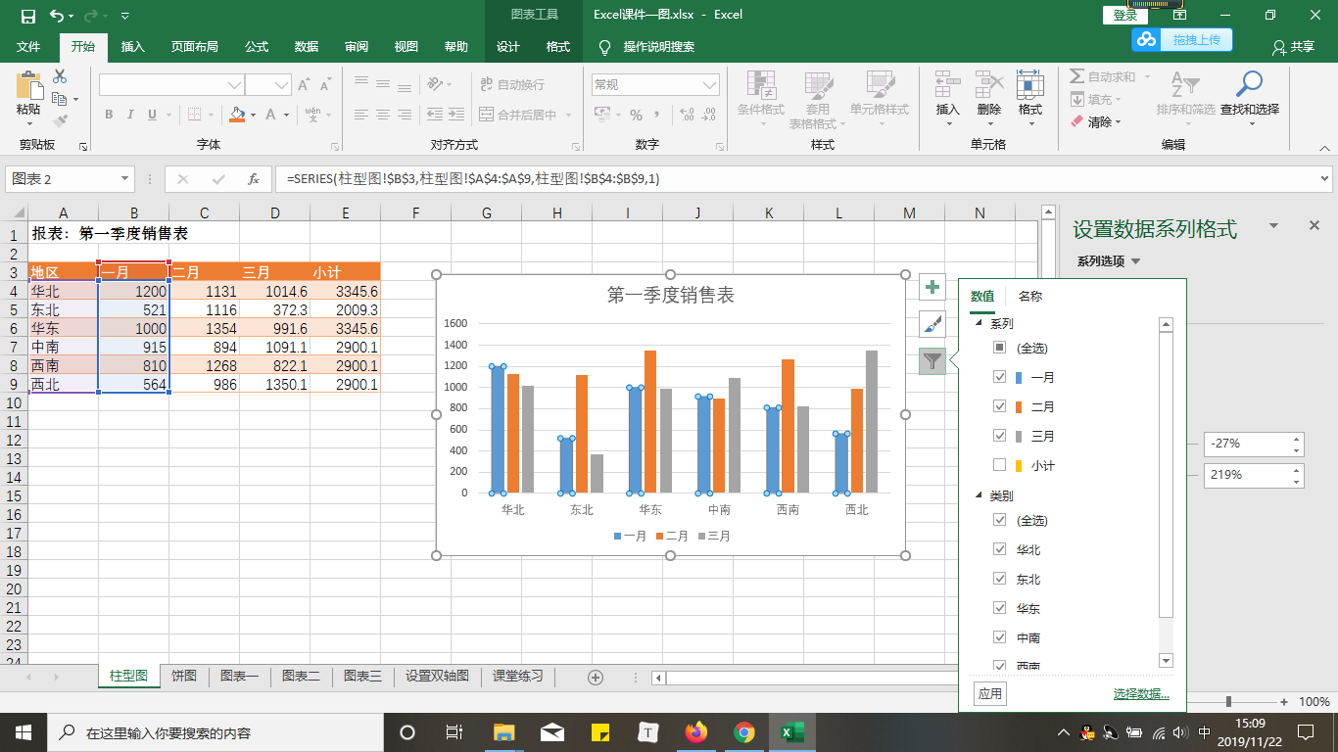
Task: Uncheck the 华北 category checkbox
Action: pos(999,549)
